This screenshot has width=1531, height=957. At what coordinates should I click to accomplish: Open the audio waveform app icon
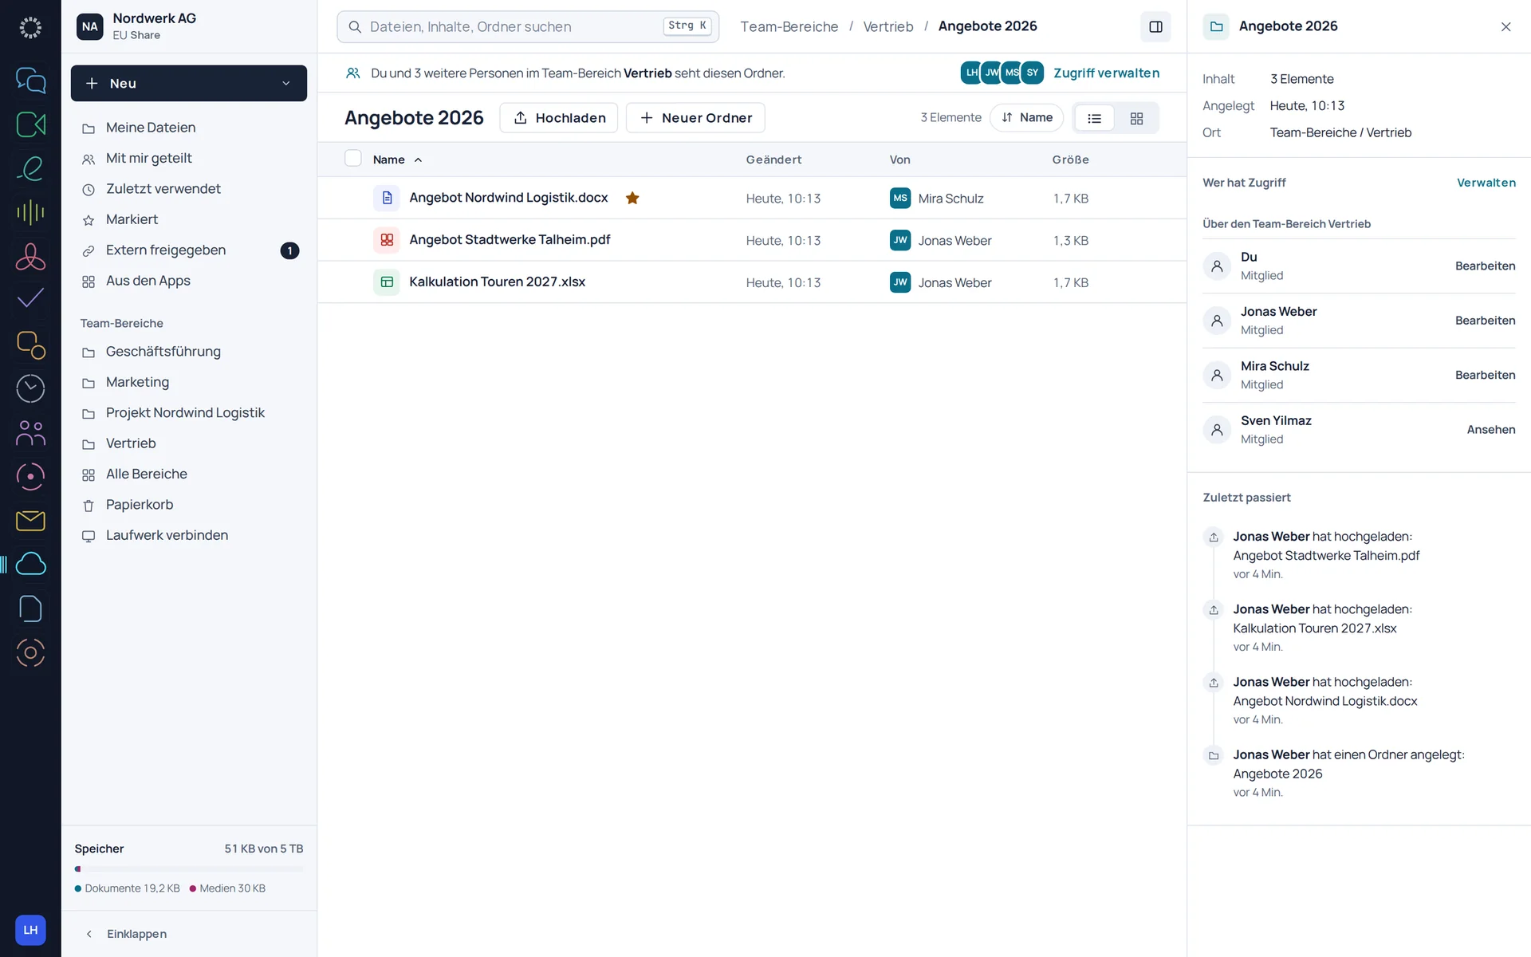30,212
